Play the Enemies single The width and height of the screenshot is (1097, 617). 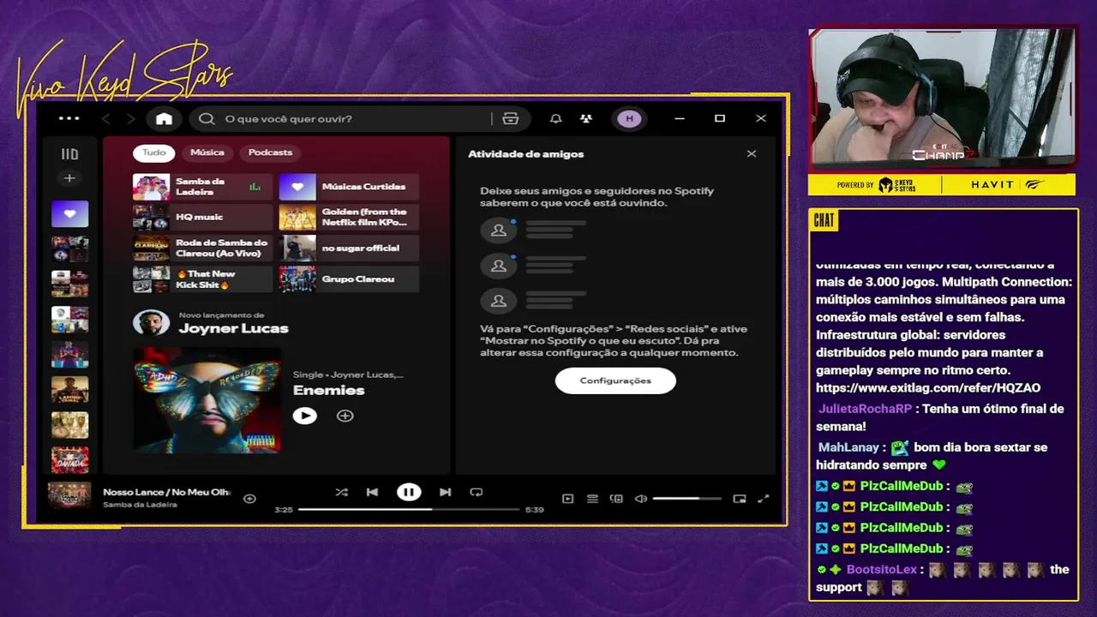[305, 416]
